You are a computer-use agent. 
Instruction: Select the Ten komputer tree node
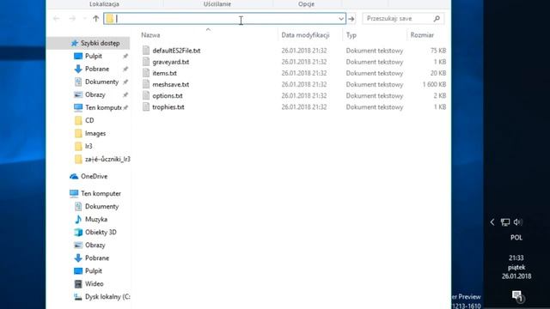(101, 193)
